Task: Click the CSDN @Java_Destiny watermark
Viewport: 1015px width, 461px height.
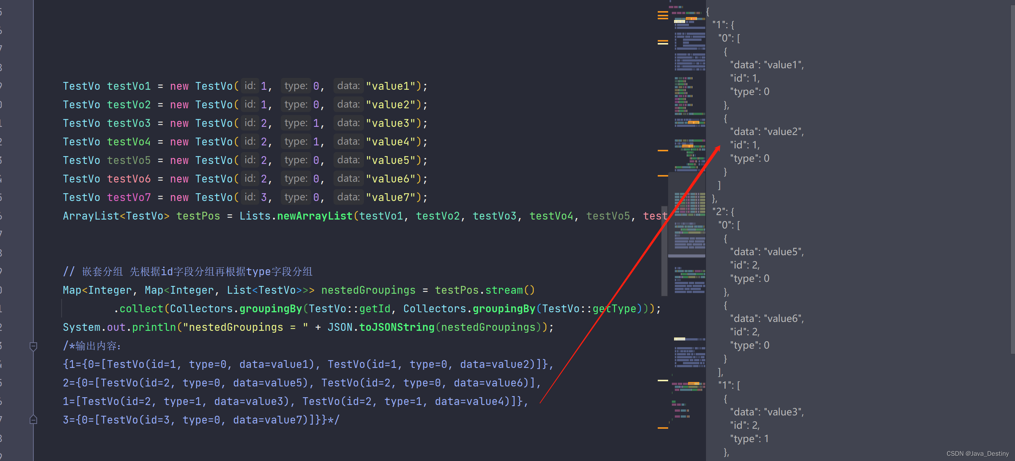Action: [x=977, y=454]
